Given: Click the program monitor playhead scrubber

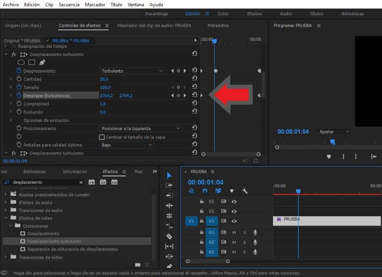Looking at the screenshot, I should (332, 141).
